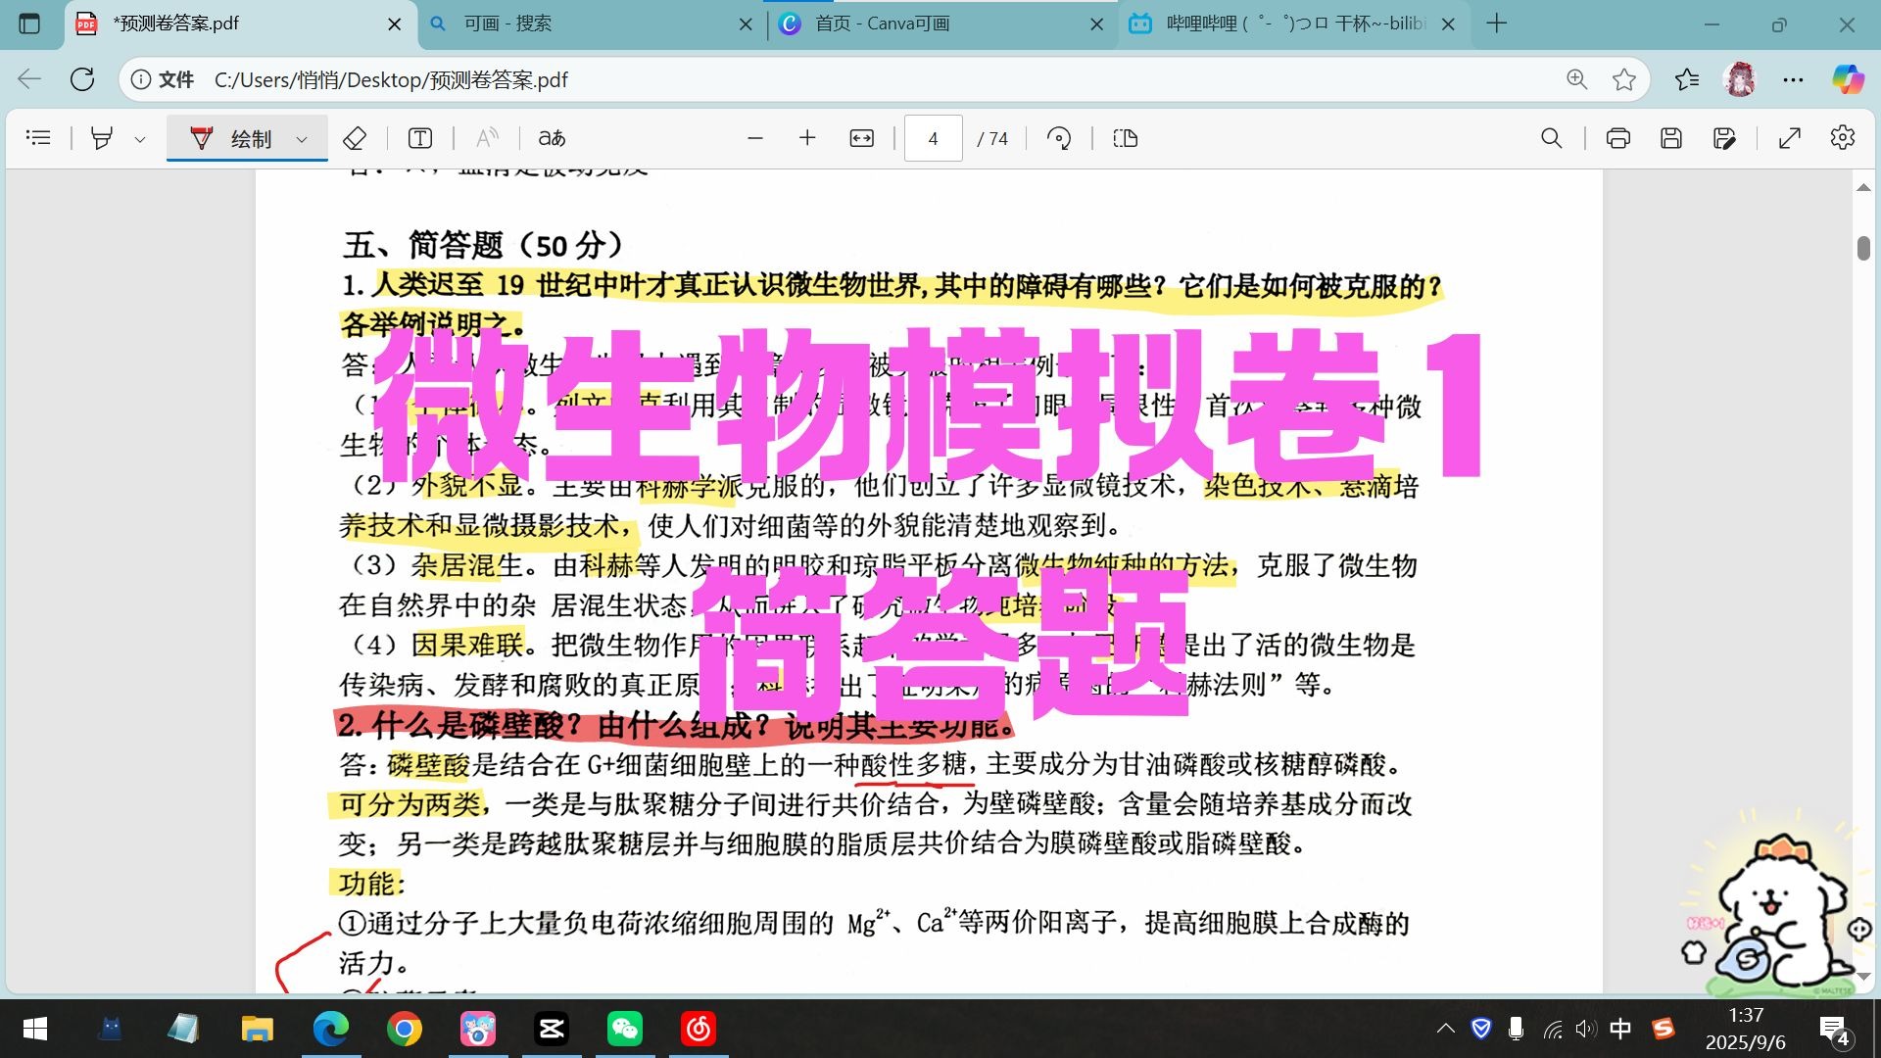Open the browser profile avatar

coord(1740,79)
